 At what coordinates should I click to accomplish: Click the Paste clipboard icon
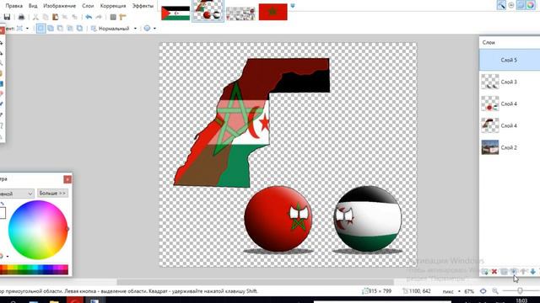click(x=55, y=17)
